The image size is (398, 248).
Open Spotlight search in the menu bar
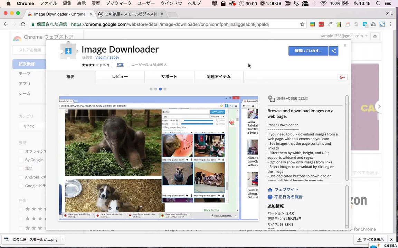tap(378, 3)
